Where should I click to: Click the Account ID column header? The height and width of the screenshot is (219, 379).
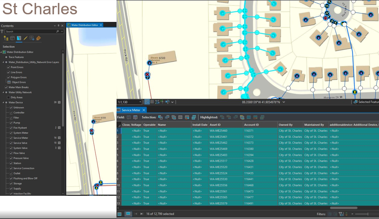click(x=260, y=125)
